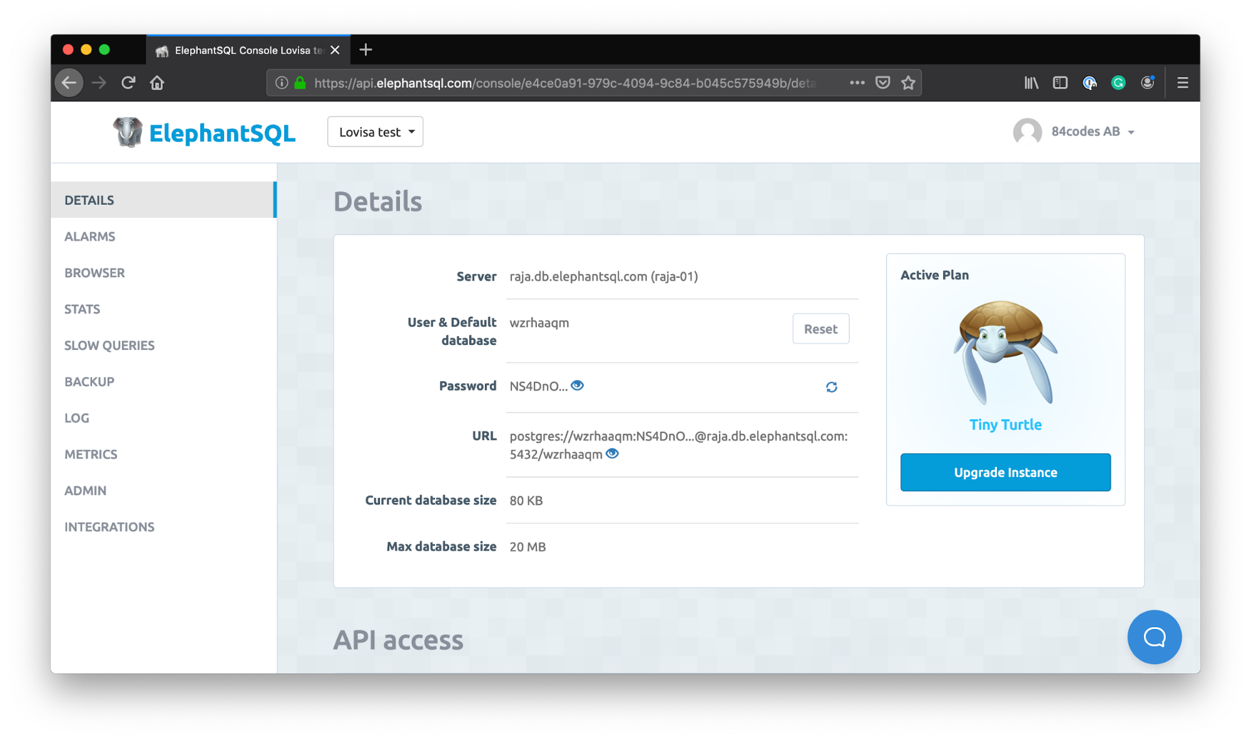Click the browser address bar URL
This screenshot has width=1251, height=741.
tap(563, 83)
